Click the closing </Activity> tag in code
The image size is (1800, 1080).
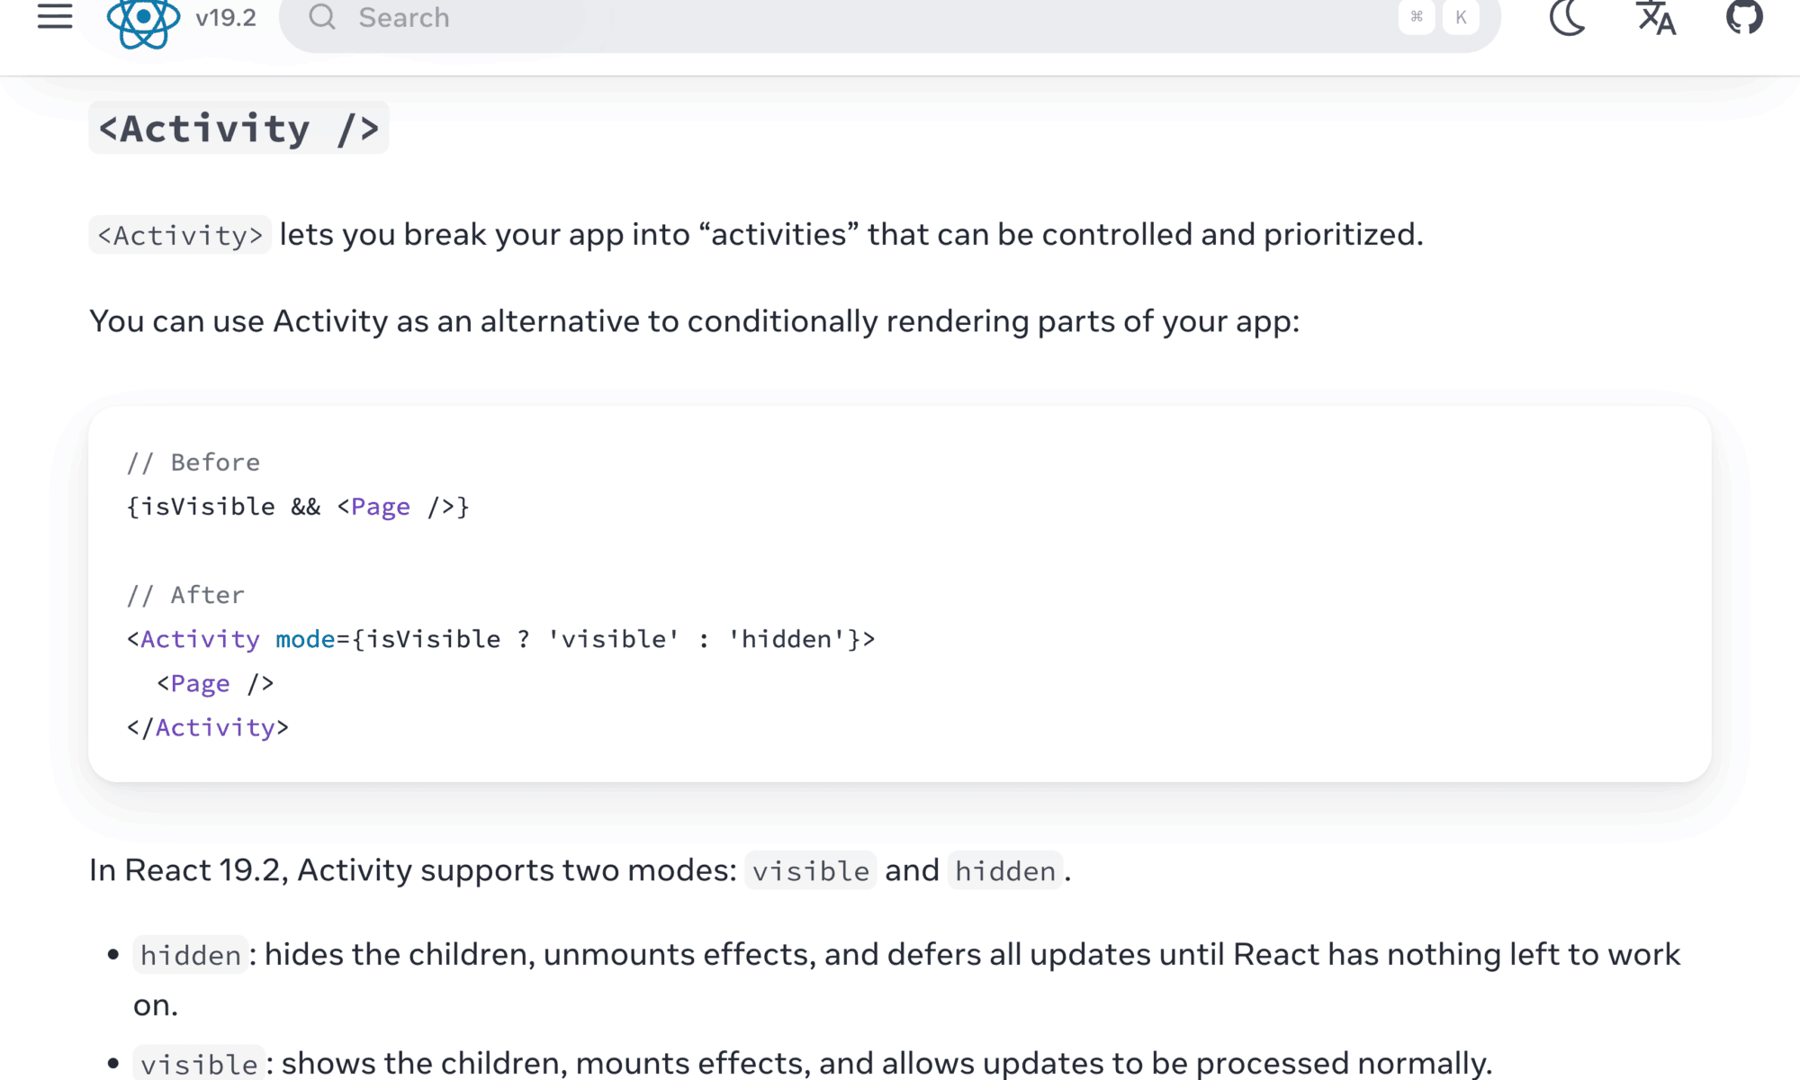click(x=208, y=728)
